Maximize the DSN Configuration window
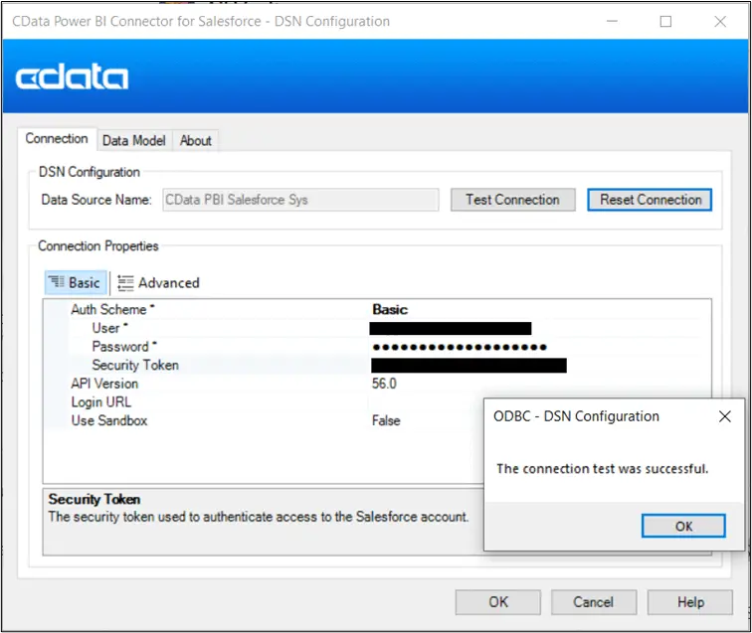 (x=665, y=21)
